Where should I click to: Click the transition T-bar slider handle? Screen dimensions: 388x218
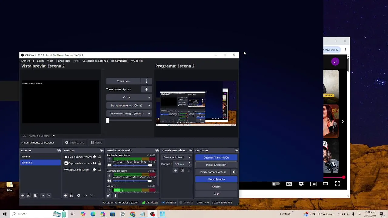pos(107,120)
